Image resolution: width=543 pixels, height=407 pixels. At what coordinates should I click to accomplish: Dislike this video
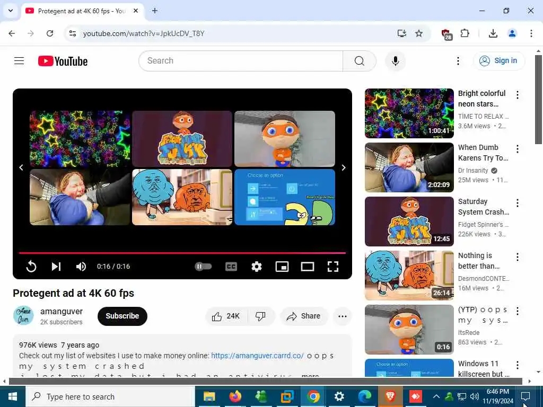[x=260, y=316]
